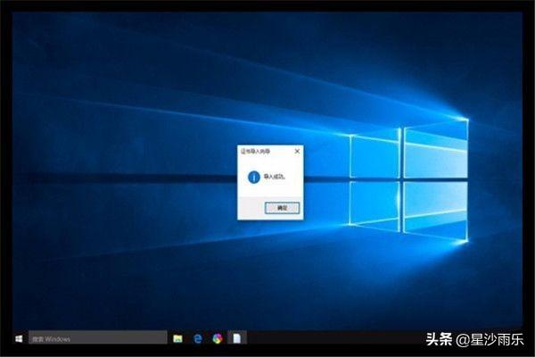This screenshot has width=535, height=357.
Task: Open File Explorer from the taskbar
Action: pos(177,338)
